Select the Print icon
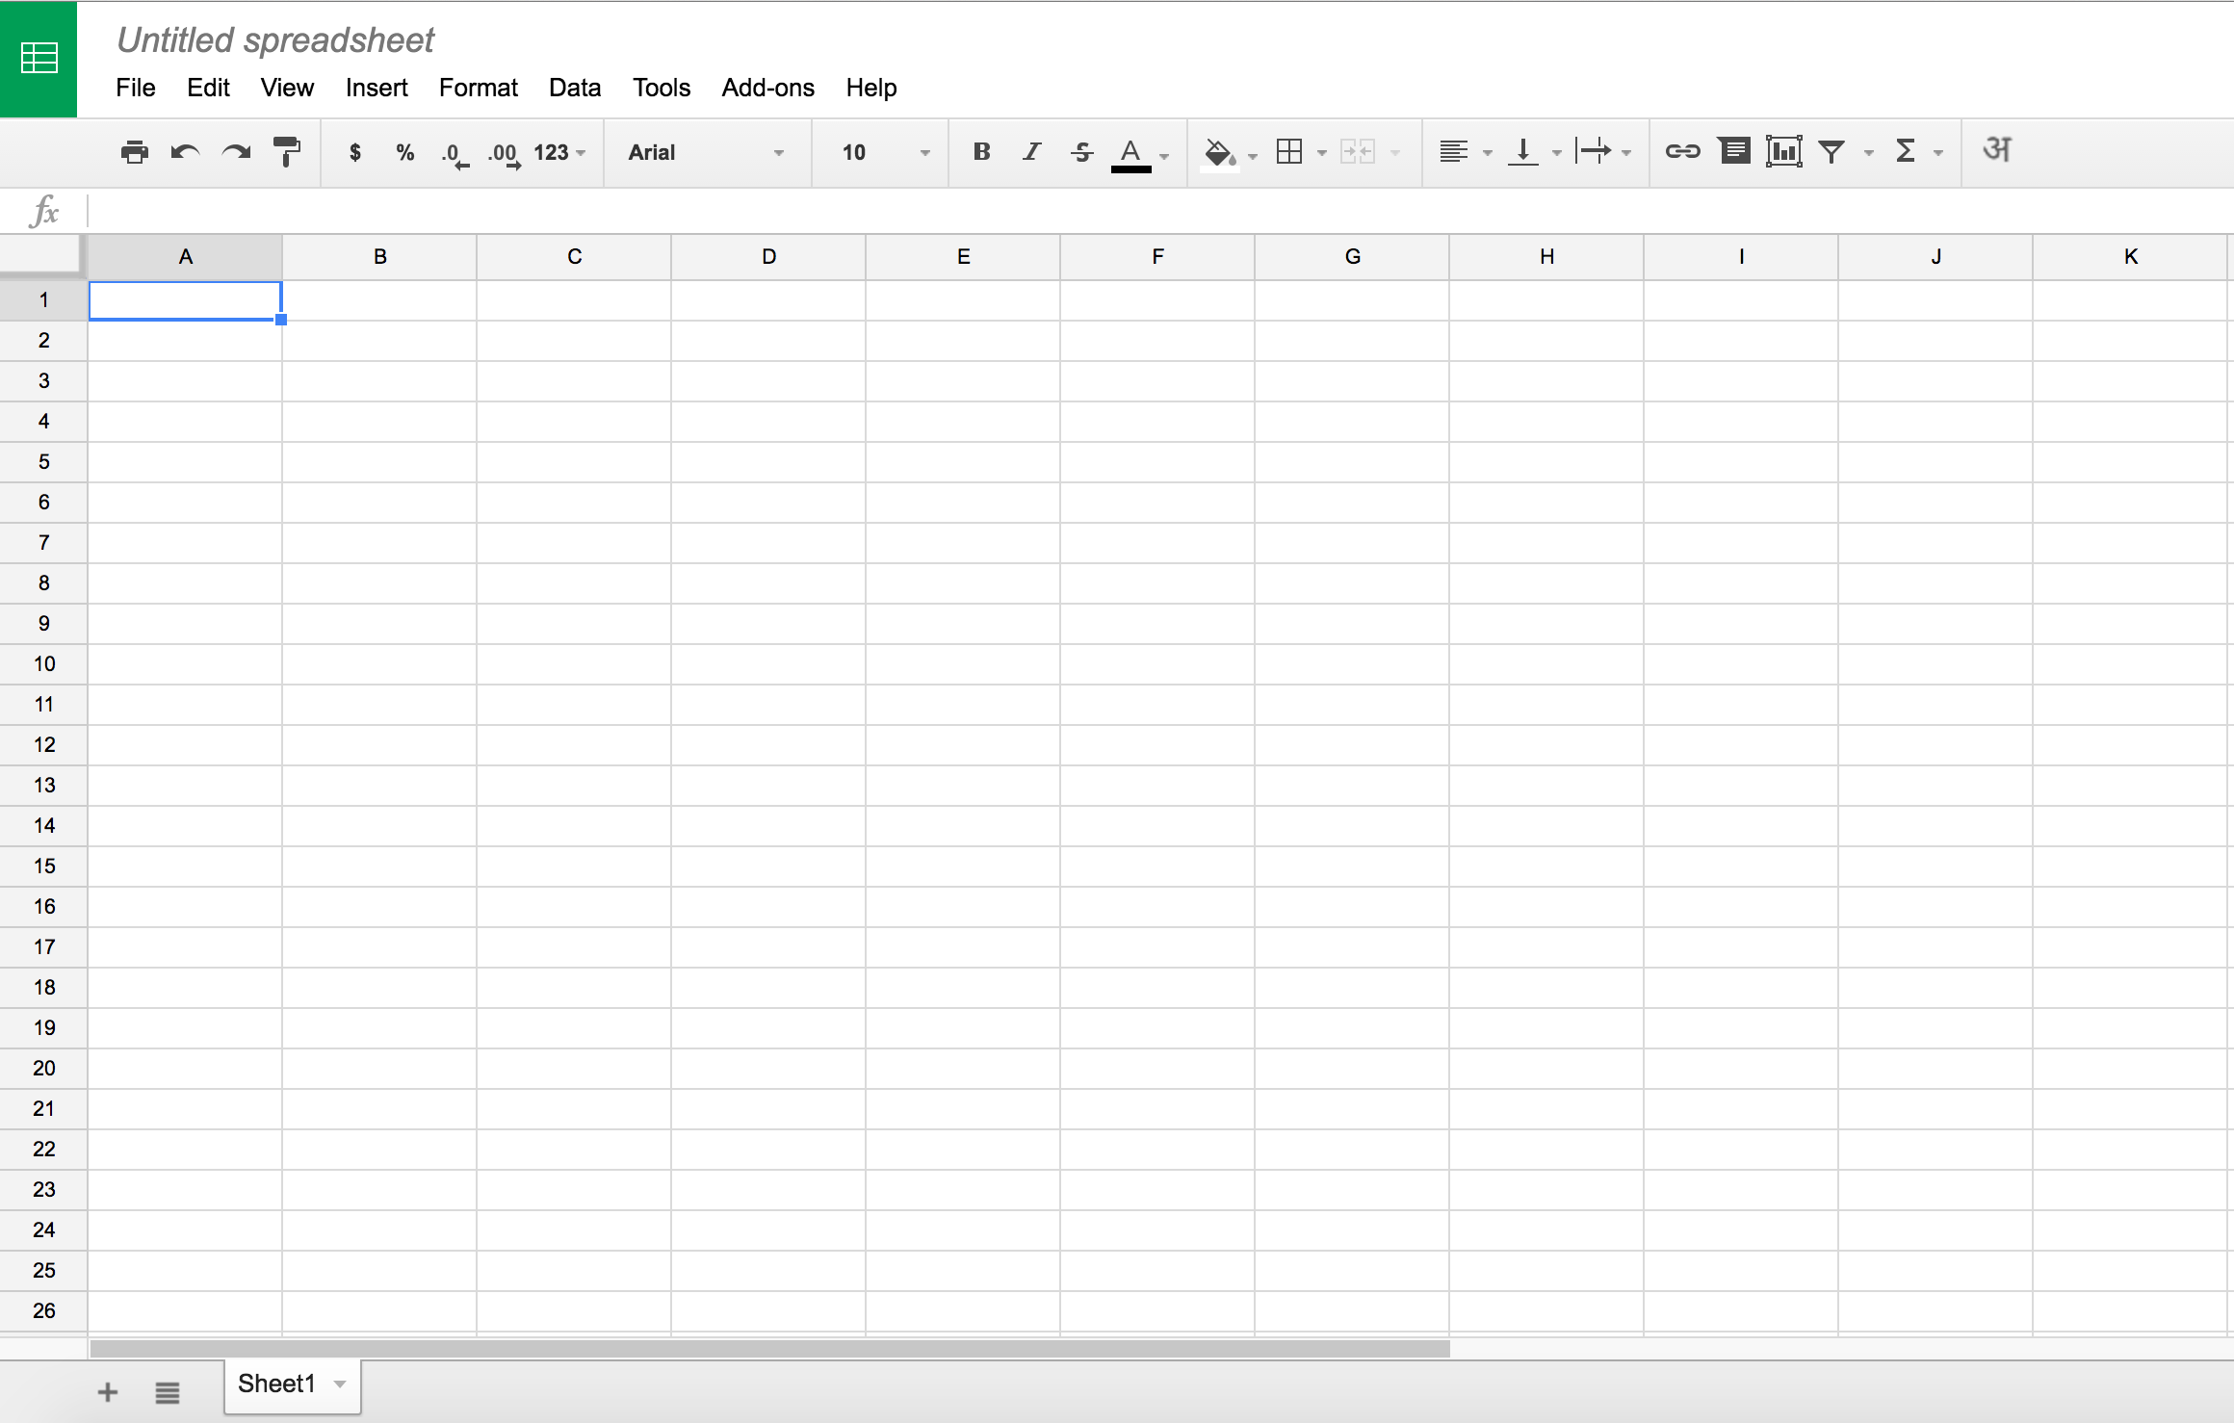The width and height of the screenshot is (2234, 1423). tap(135, 151)
